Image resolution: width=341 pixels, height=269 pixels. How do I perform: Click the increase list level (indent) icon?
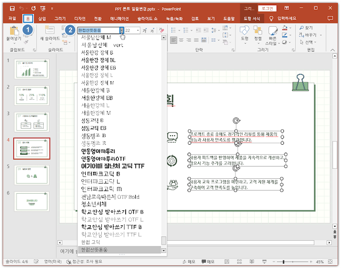click(206, 30)
